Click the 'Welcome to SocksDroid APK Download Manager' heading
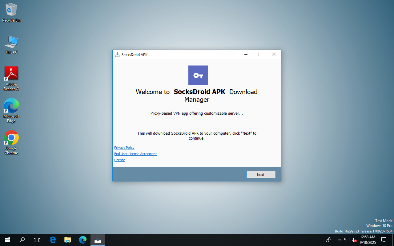The height and width of the screenshot is (246, 394). click(197, 96)
